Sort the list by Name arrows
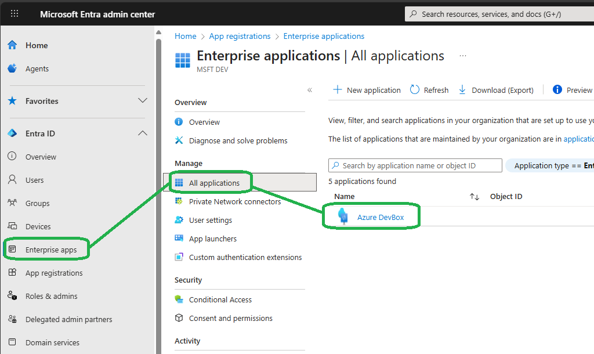 coord(475,196)
